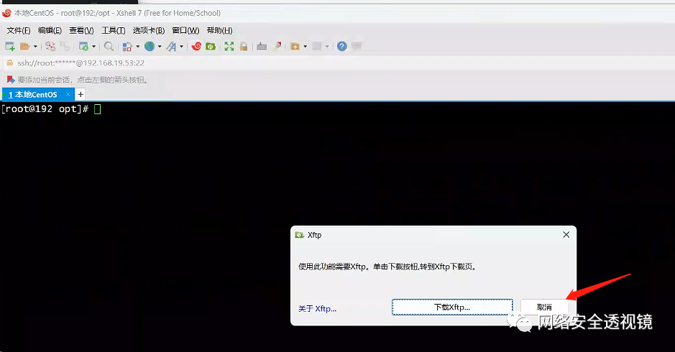Open session Properties gear icon
Screen dimensions: 675x352
click(x=83, y=46)
